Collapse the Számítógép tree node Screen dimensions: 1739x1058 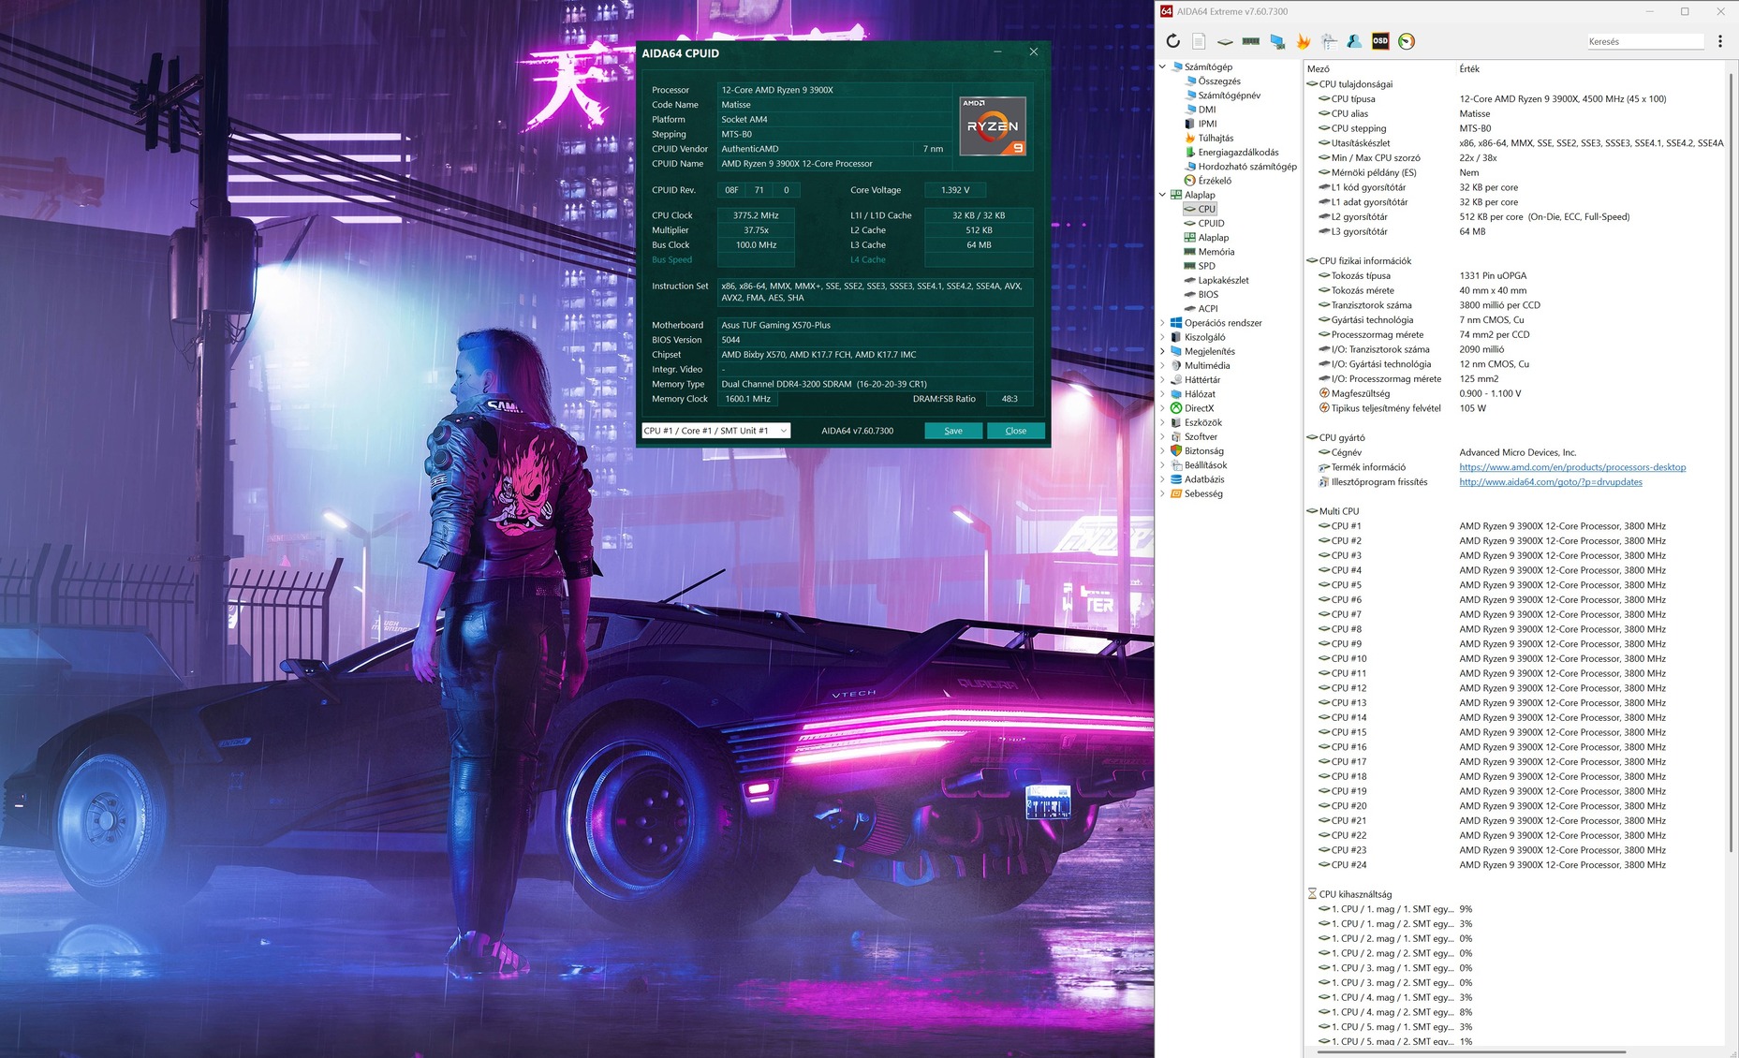click(1163, 66)
